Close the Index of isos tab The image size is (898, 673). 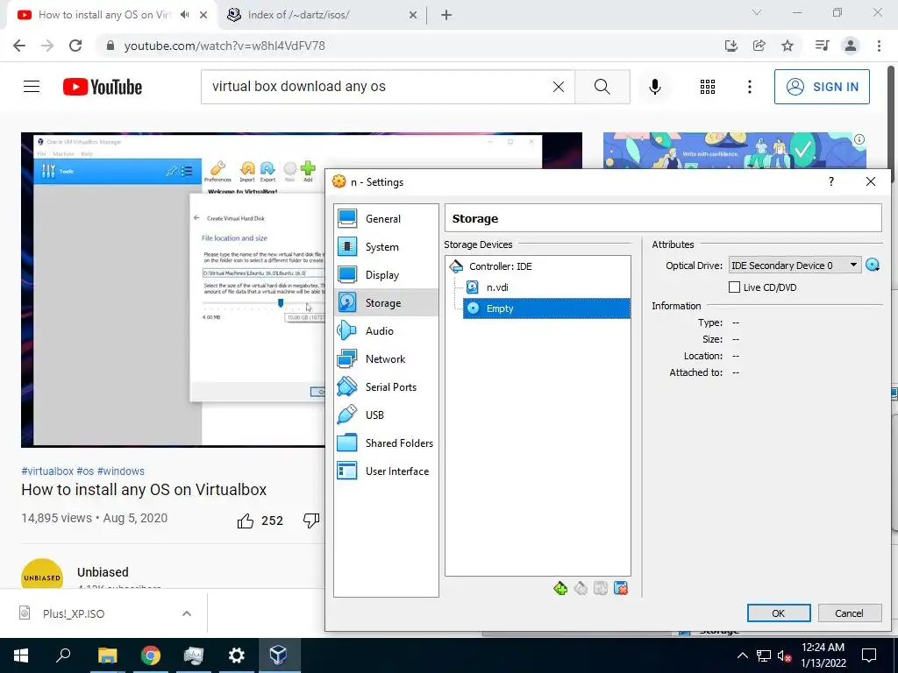point(413,16)
